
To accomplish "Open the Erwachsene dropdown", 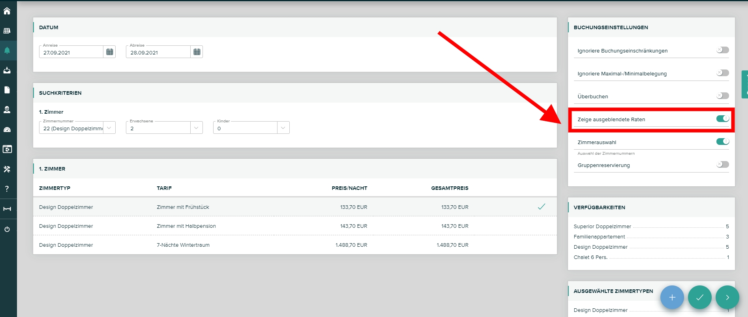I will click(x=196, y=128).
